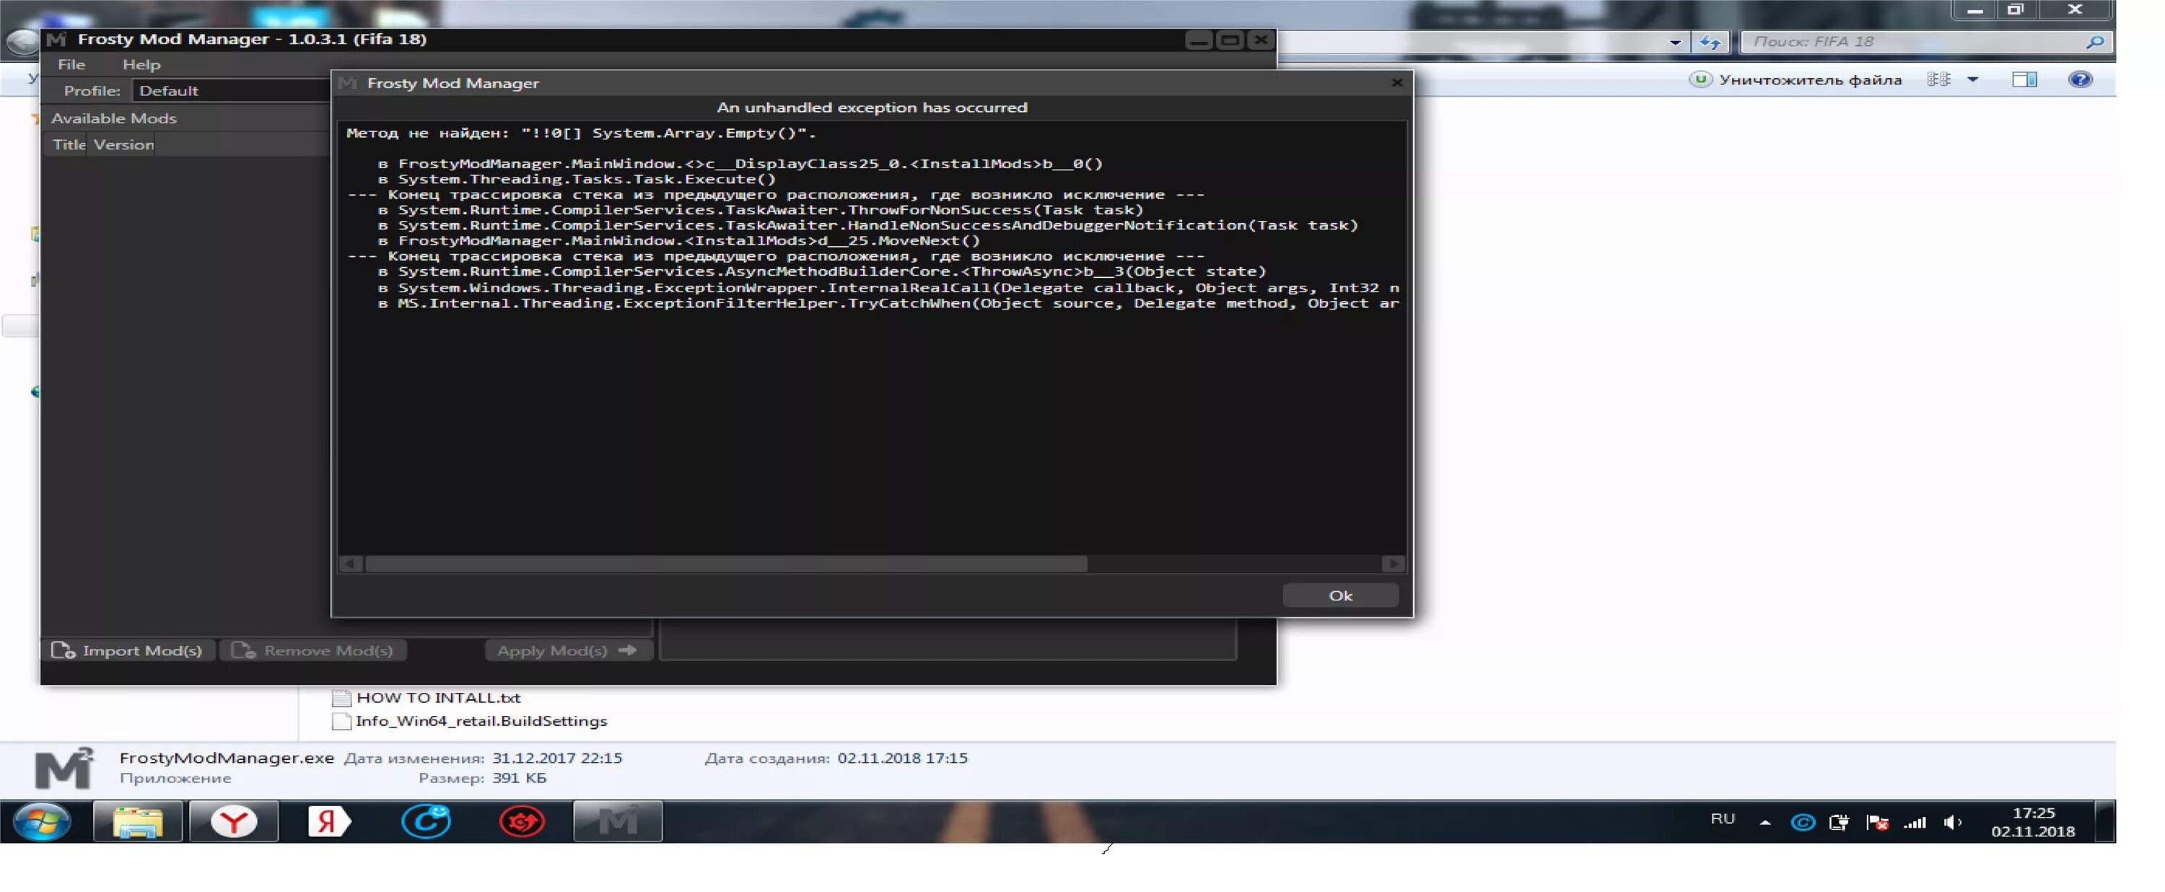Click the Import Mod(s) button
This screenshot has height=892, width=2165.
pyautogui.click(x=127, y=649)
